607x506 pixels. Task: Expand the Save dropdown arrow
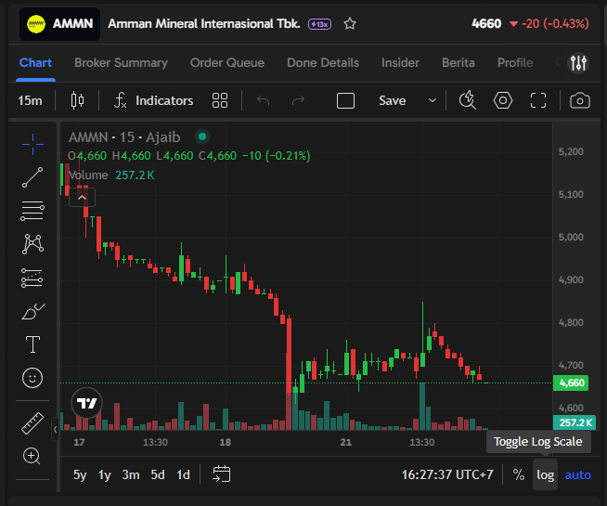pos(433,100)
